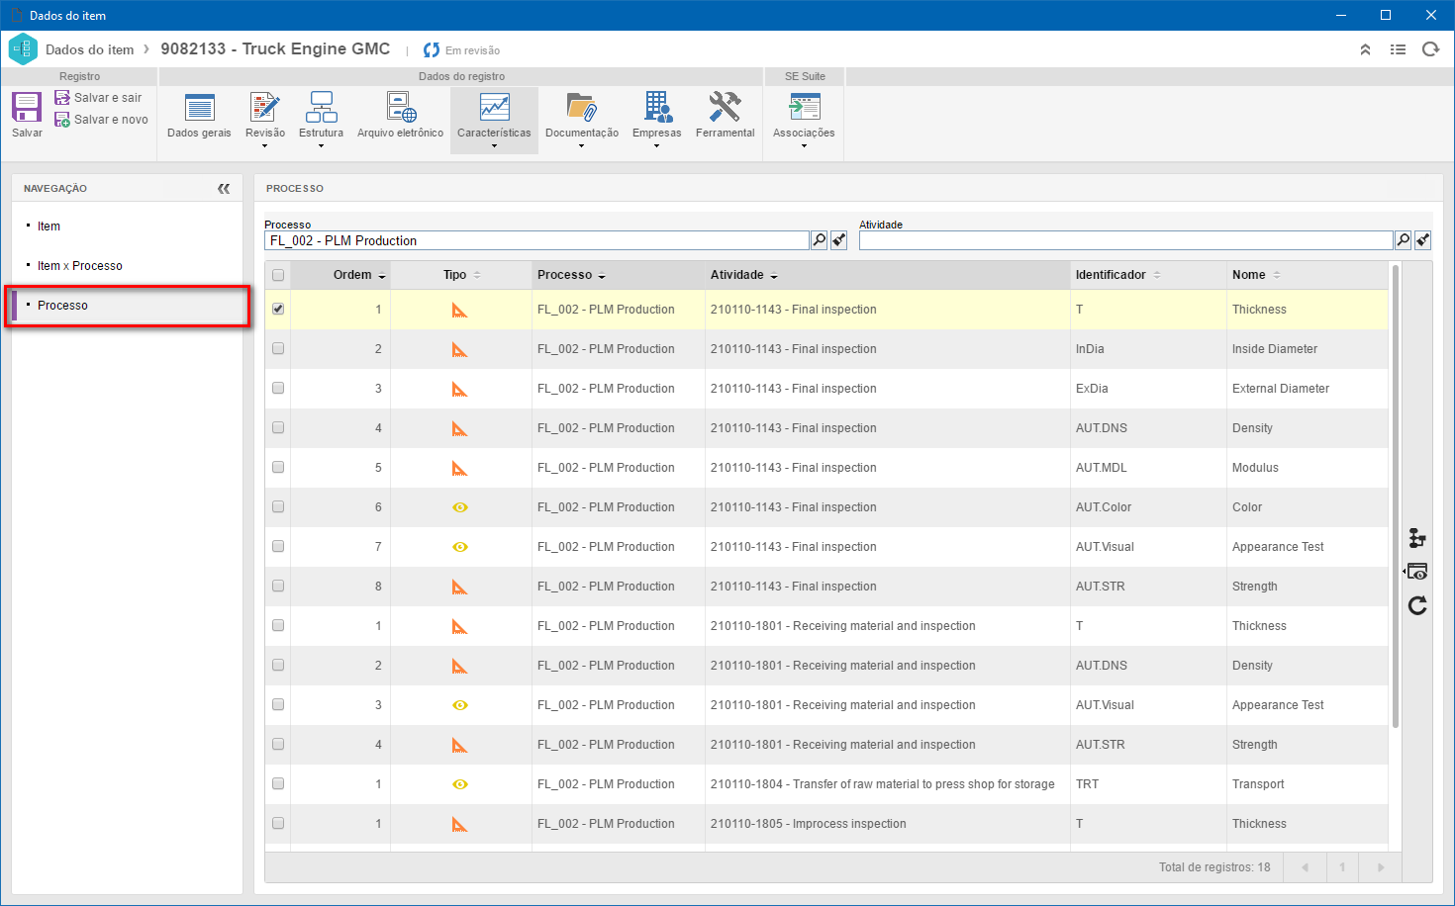This screenshot has width=1455, height=906.
Task: Click the Em revisão status icon
Action: coord(432,50)
